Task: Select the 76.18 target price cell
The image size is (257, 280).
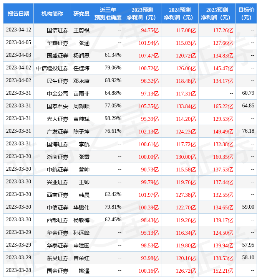Action: tap(248, 131)
